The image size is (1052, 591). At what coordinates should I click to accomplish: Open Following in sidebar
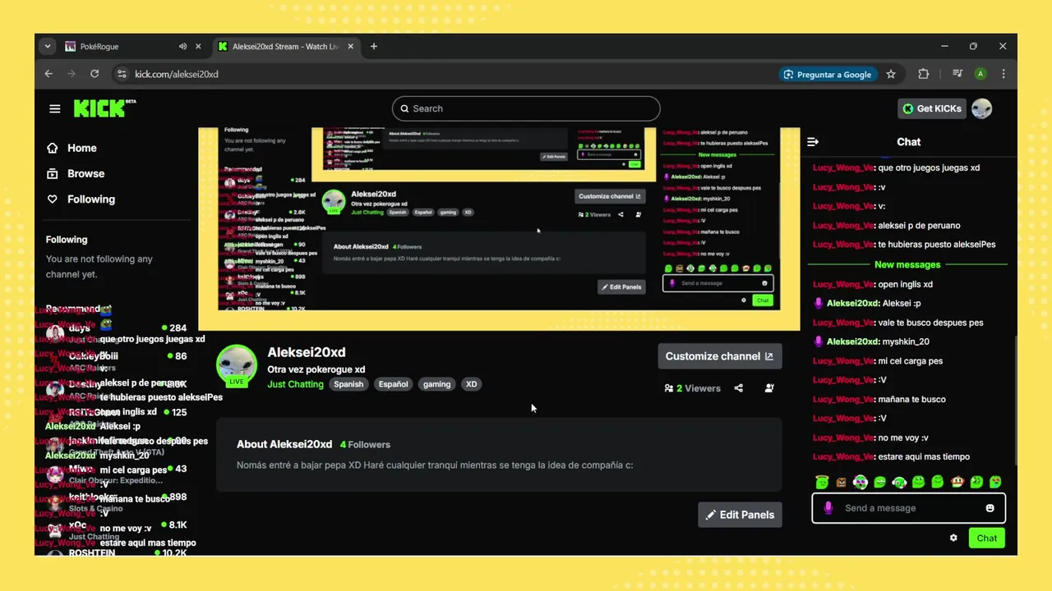pos(90,199)
